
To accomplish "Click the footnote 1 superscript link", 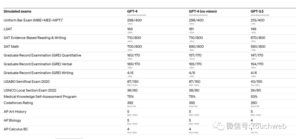I will click(62, 19).
